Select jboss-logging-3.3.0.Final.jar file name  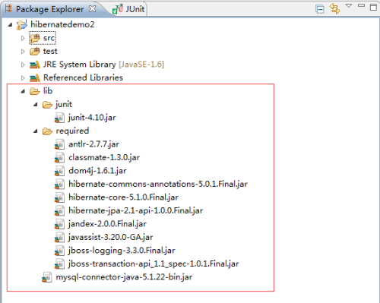point(122,251)
